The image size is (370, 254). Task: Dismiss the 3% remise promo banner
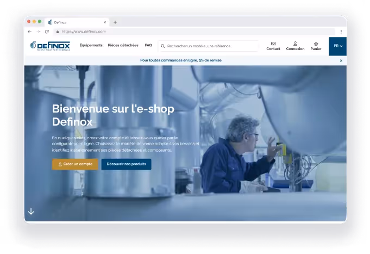(x=341, y=60)
